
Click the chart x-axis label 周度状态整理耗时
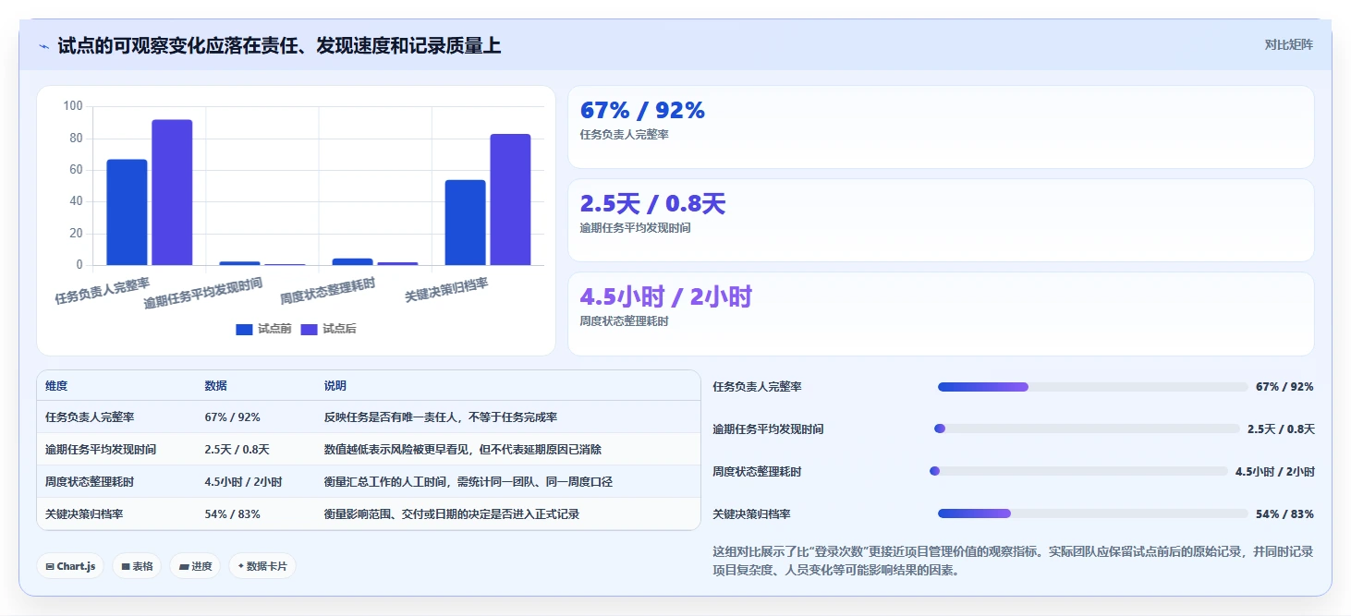(327, 291)
